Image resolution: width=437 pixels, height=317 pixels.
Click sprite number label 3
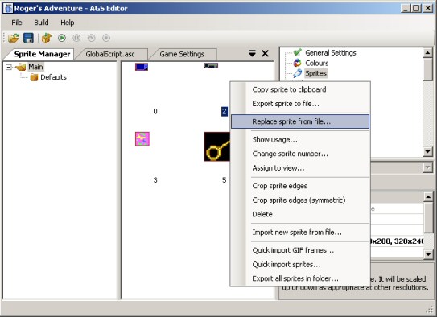tap(155, 180)
